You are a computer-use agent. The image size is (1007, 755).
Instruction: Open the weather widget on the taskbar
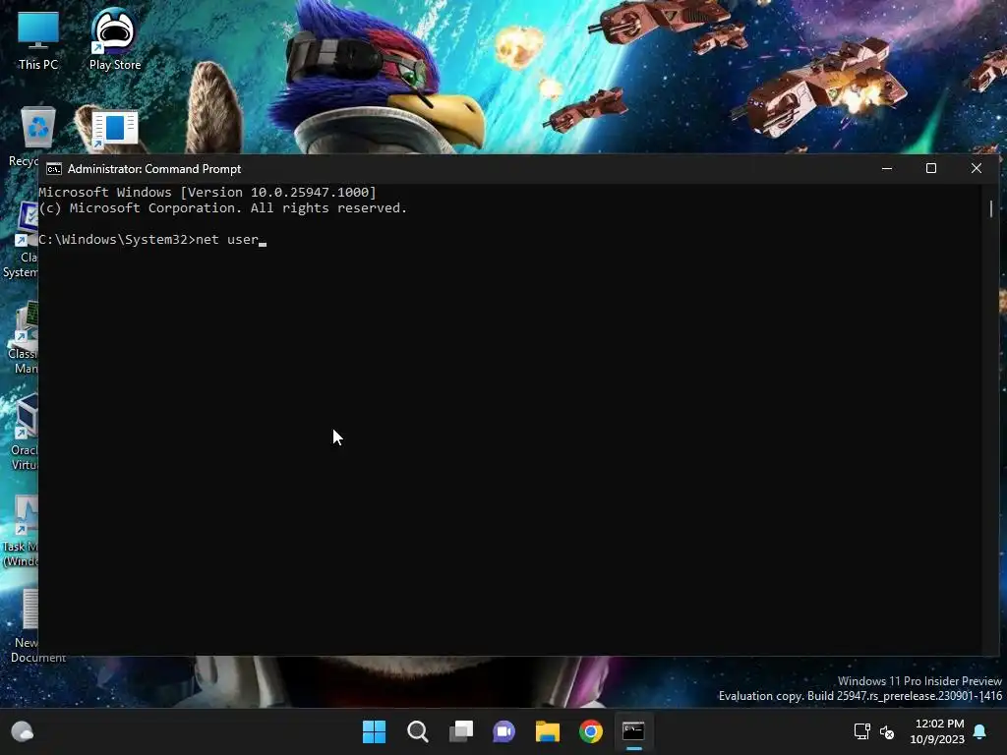(23, 731)
